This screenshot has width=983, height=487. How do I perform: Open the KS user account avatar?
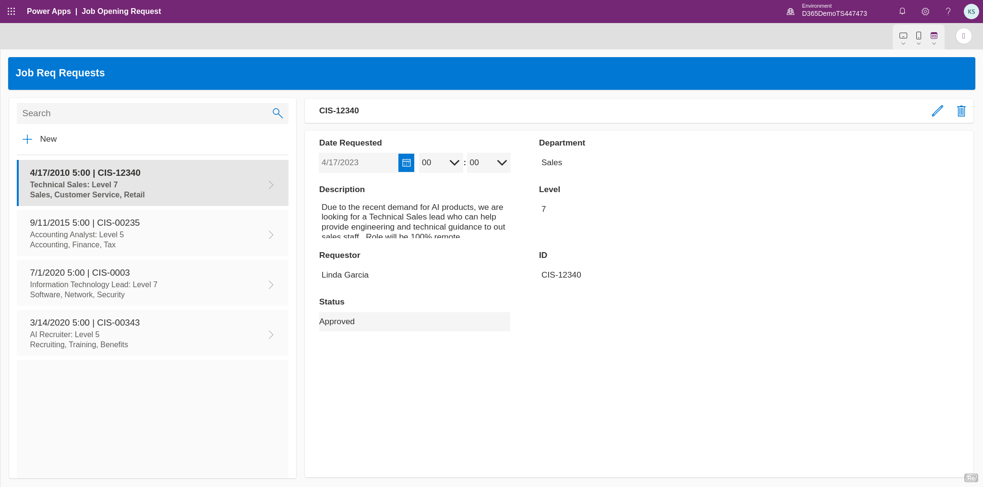(971, 12)
